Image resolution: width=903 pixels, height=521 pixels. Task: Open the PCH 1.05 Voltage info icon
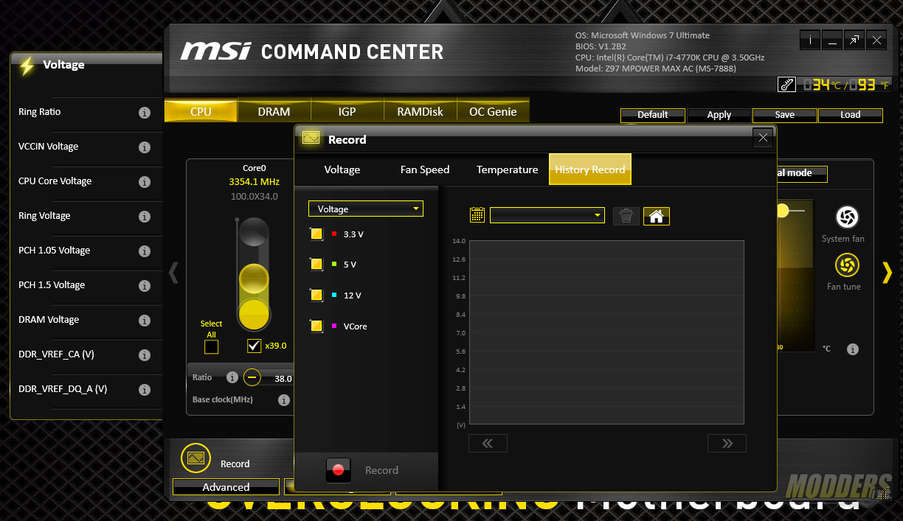click(145, 251)
